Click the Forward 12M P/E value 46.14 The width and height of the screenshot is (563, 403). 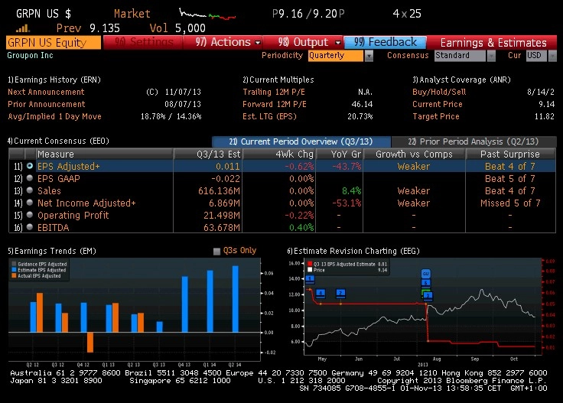click(x=362, y=104)
